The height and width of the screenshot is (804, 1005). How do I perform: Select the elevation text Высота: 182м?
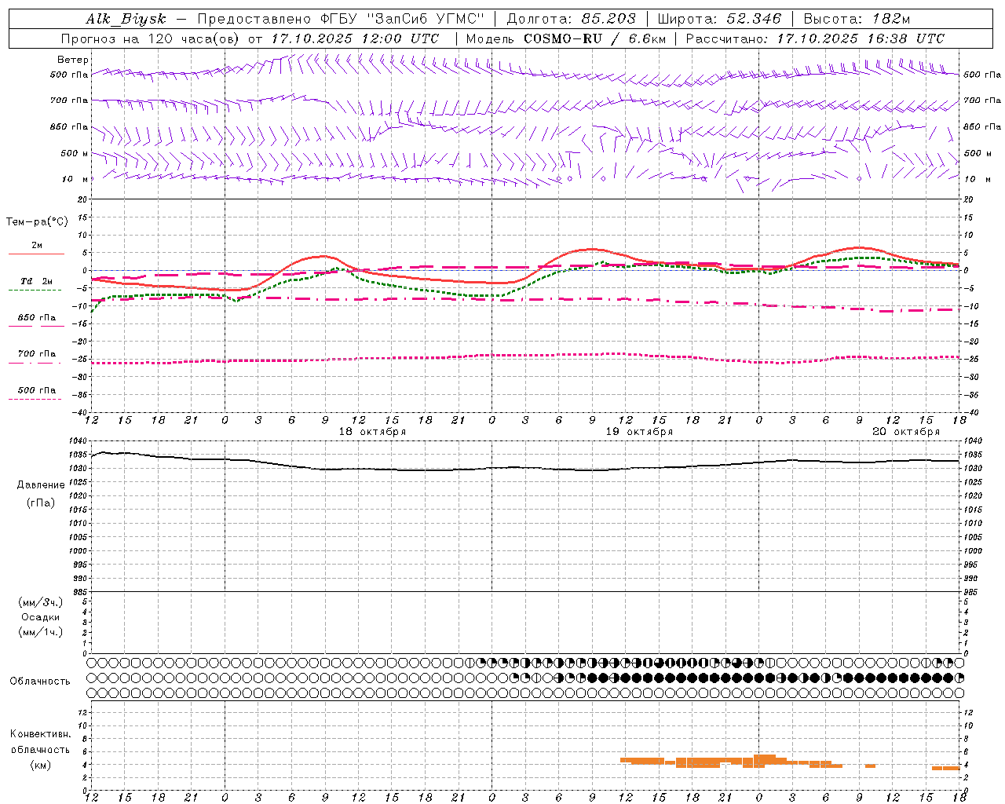coord(857,19)
